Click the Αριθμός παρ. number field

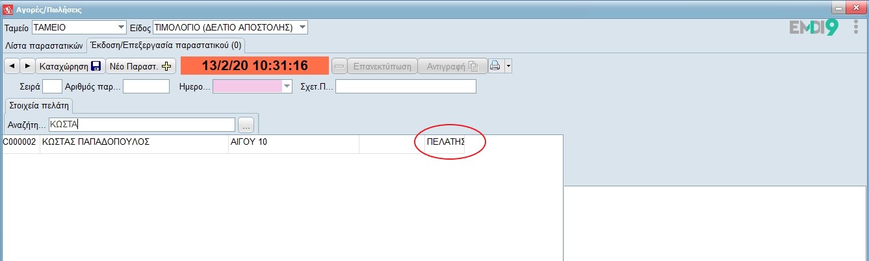146,86
